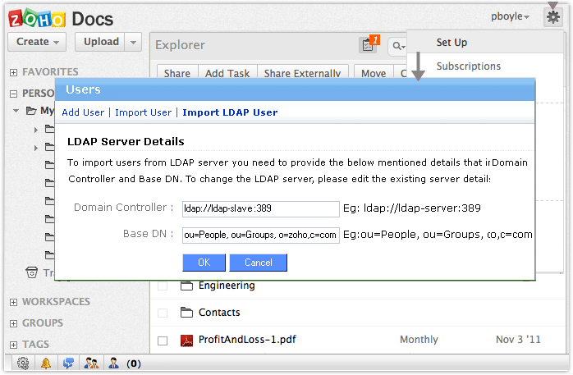
Task: Click the Domain Controller input field
Action: click(x=261, y=209)
